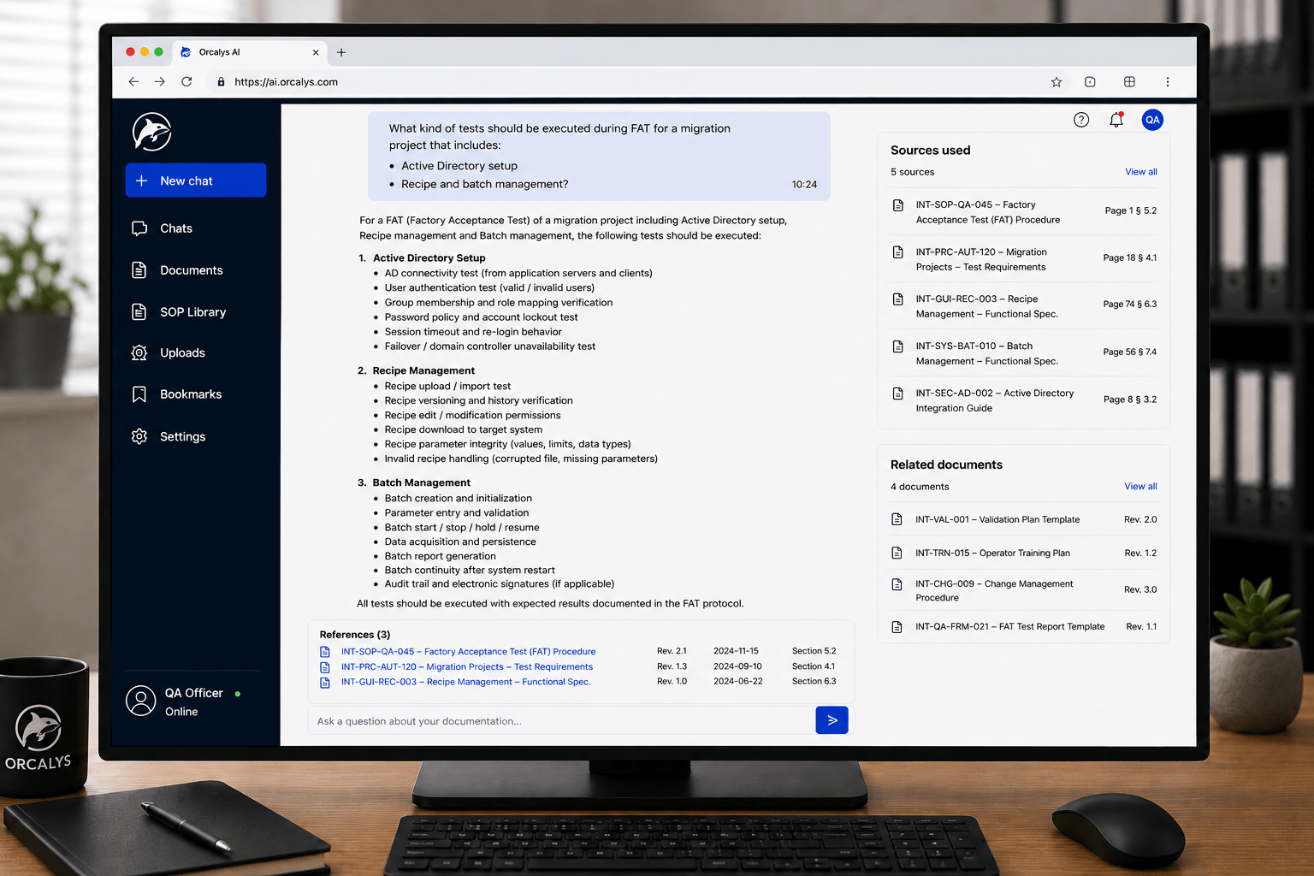Open INT-CHG-009 Change Management Procedure
This screenshot has height=876, width=1314.
coord(1023,590)
